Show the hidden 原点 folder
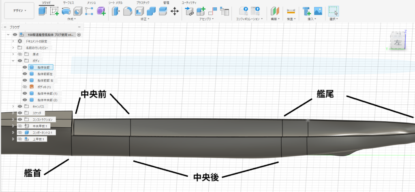This screenshot has height=192, width=415. click(19, 54)
